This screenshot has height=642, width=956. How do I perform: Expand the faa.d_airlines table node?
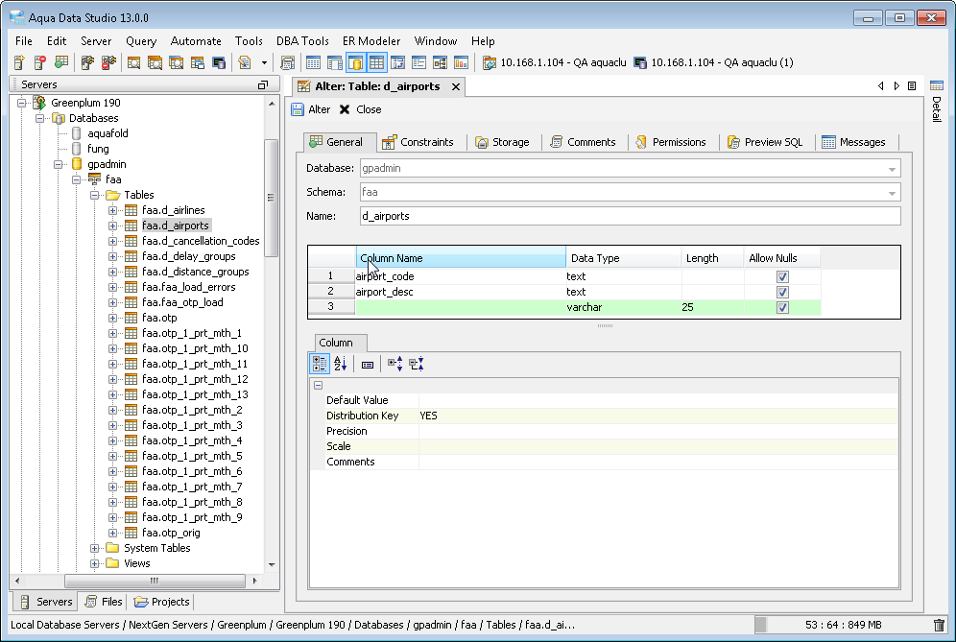coord(112,210)
